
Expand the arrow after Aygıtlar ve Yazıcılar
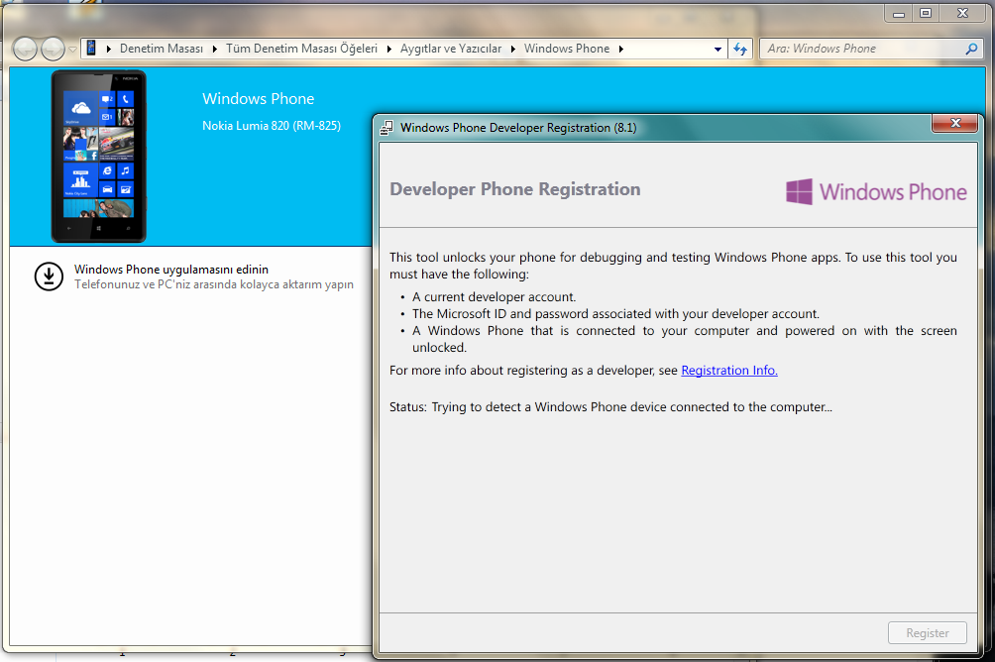[512, 49]
